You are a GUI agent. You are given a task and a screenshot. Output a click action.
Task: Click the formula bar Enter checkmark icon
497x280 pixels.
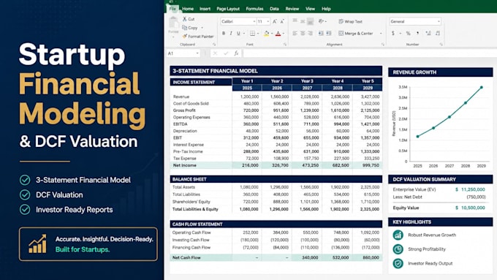(226, 53)
